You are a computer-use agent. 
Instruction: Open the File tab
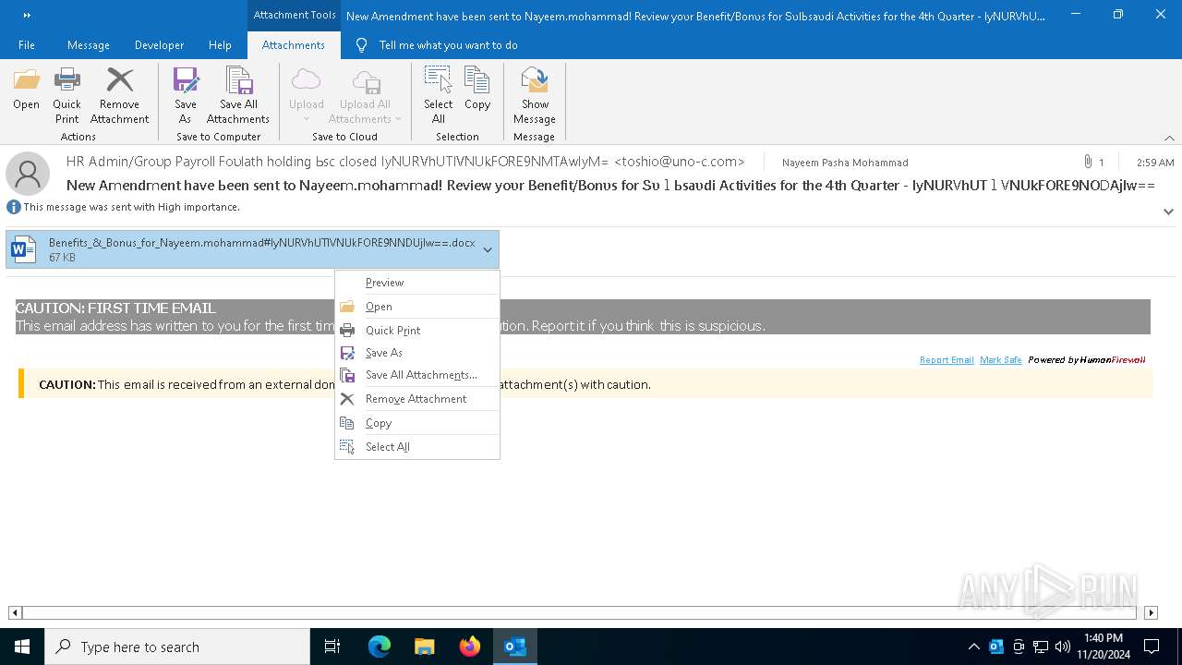pyautogui.click(x=27, y=45)
